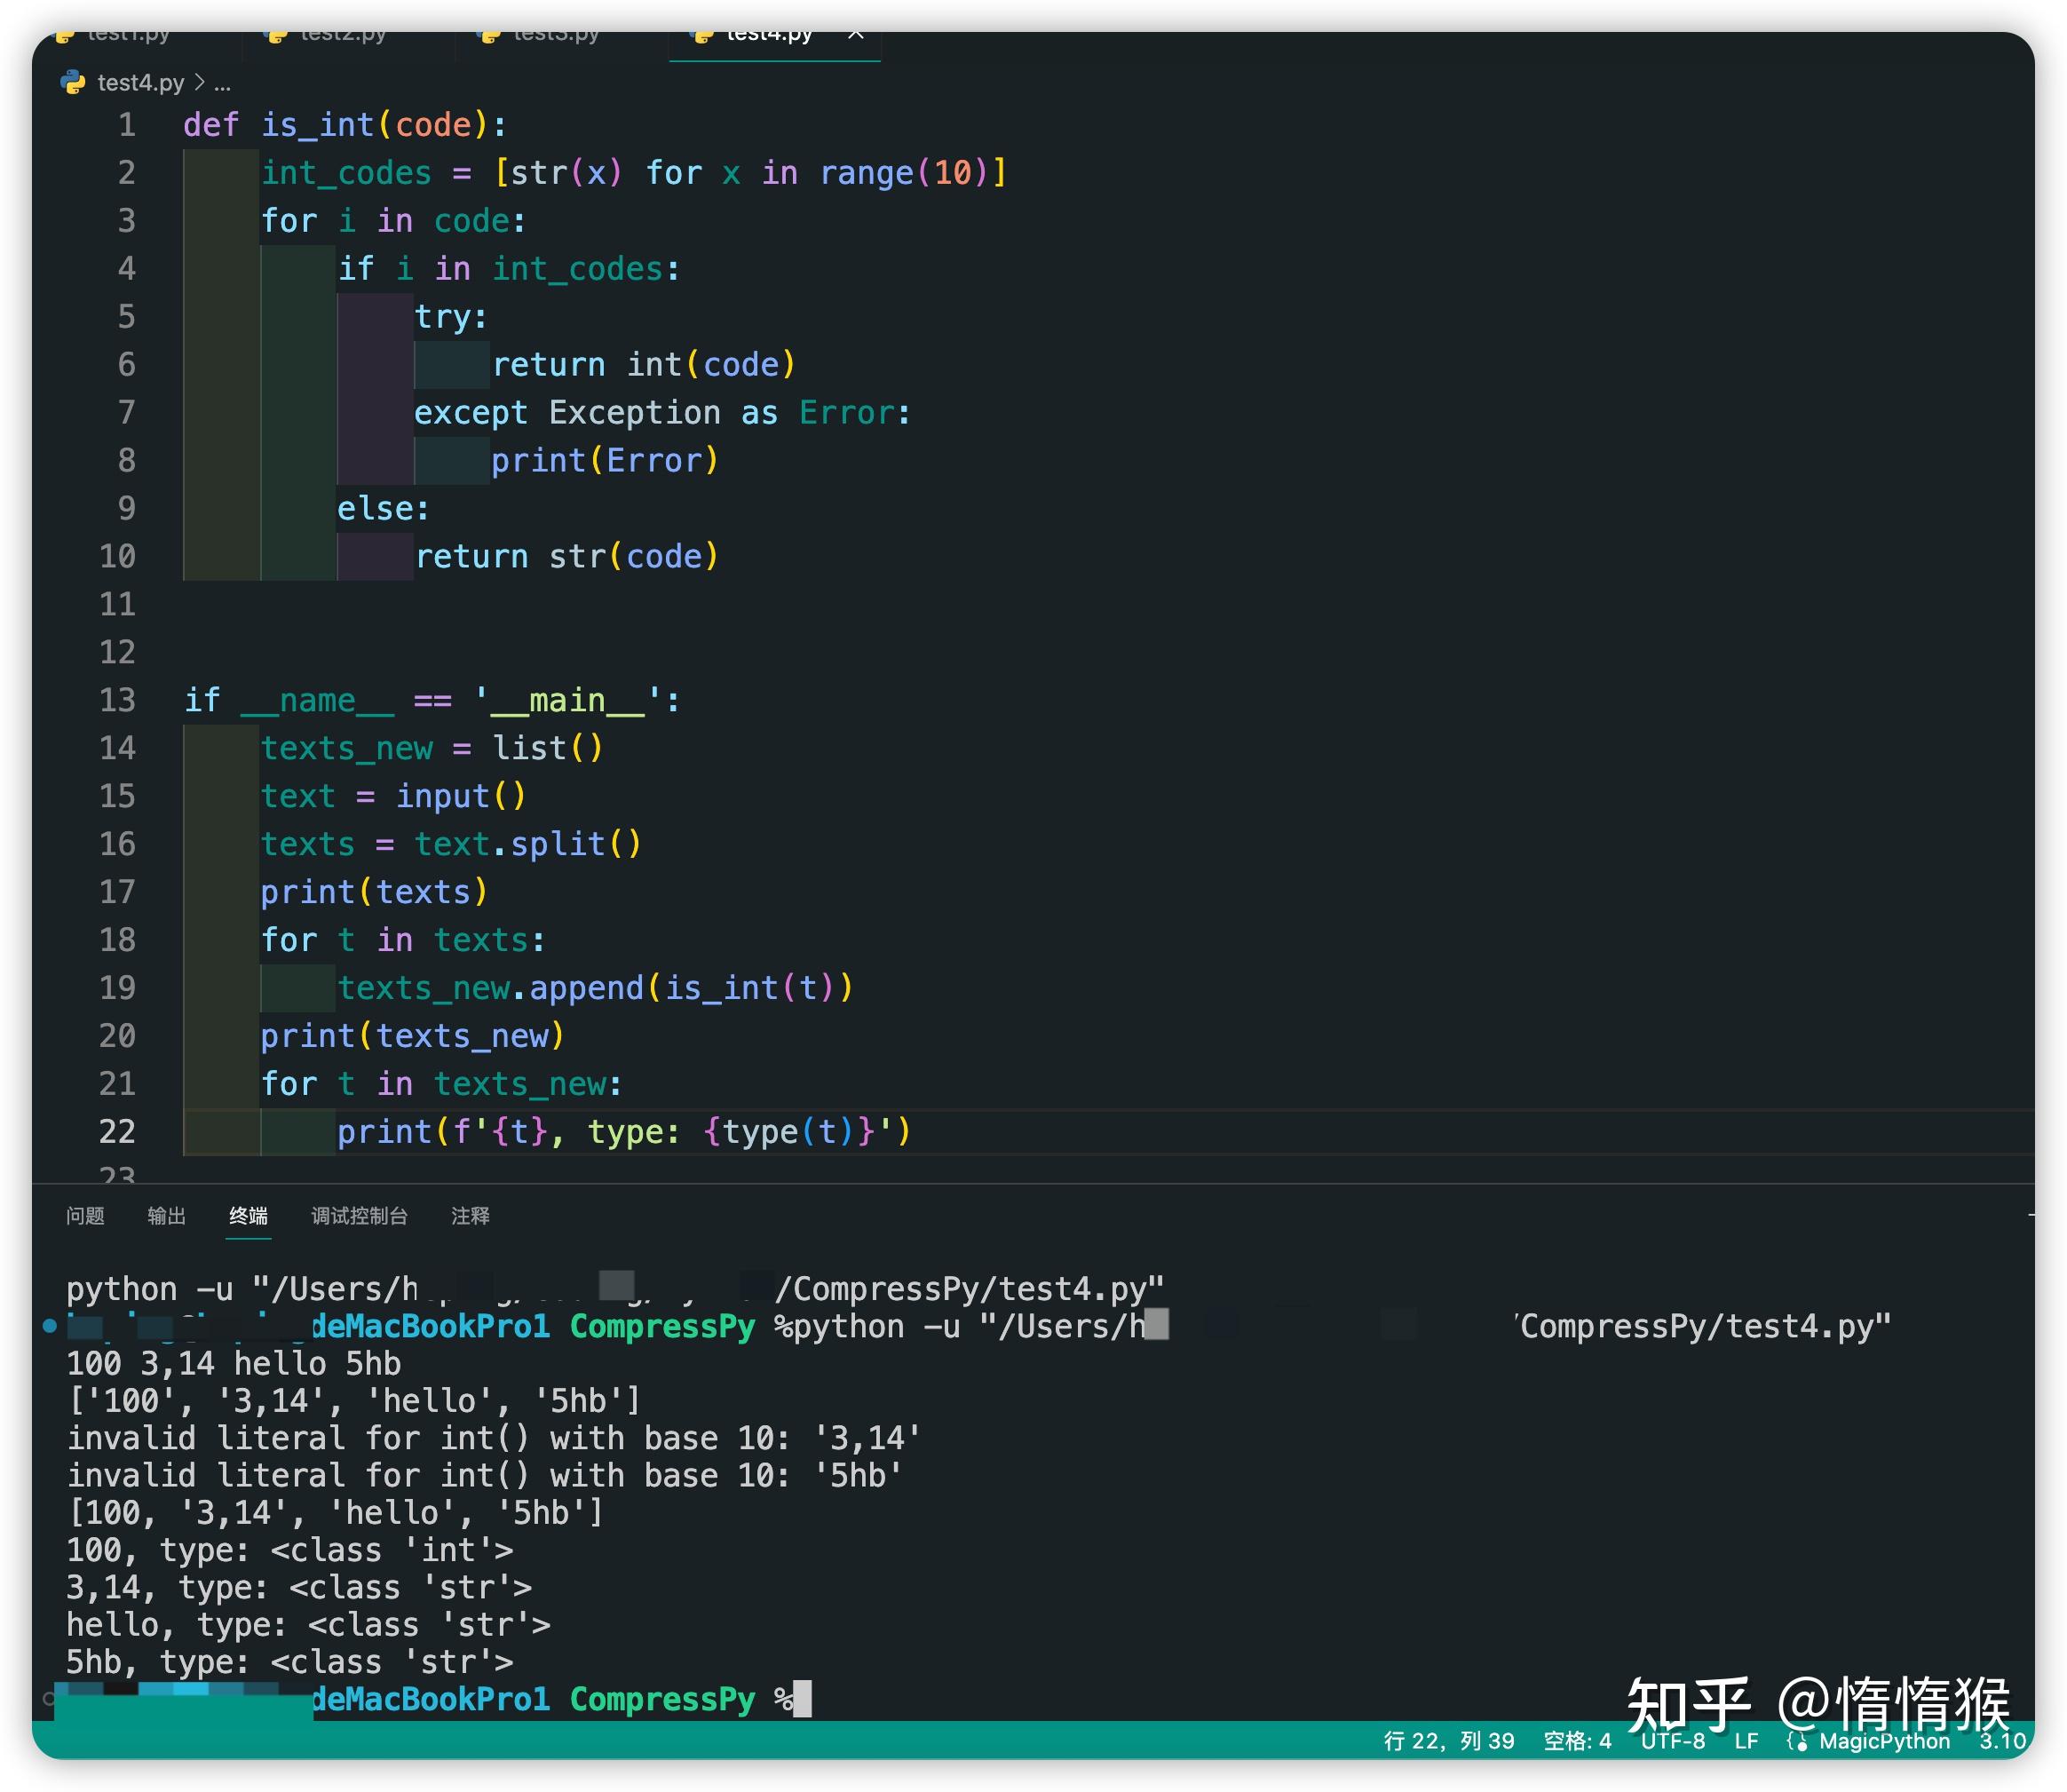Open the 注释 panel tab

pyautogui.click(x=470, y=1215)
